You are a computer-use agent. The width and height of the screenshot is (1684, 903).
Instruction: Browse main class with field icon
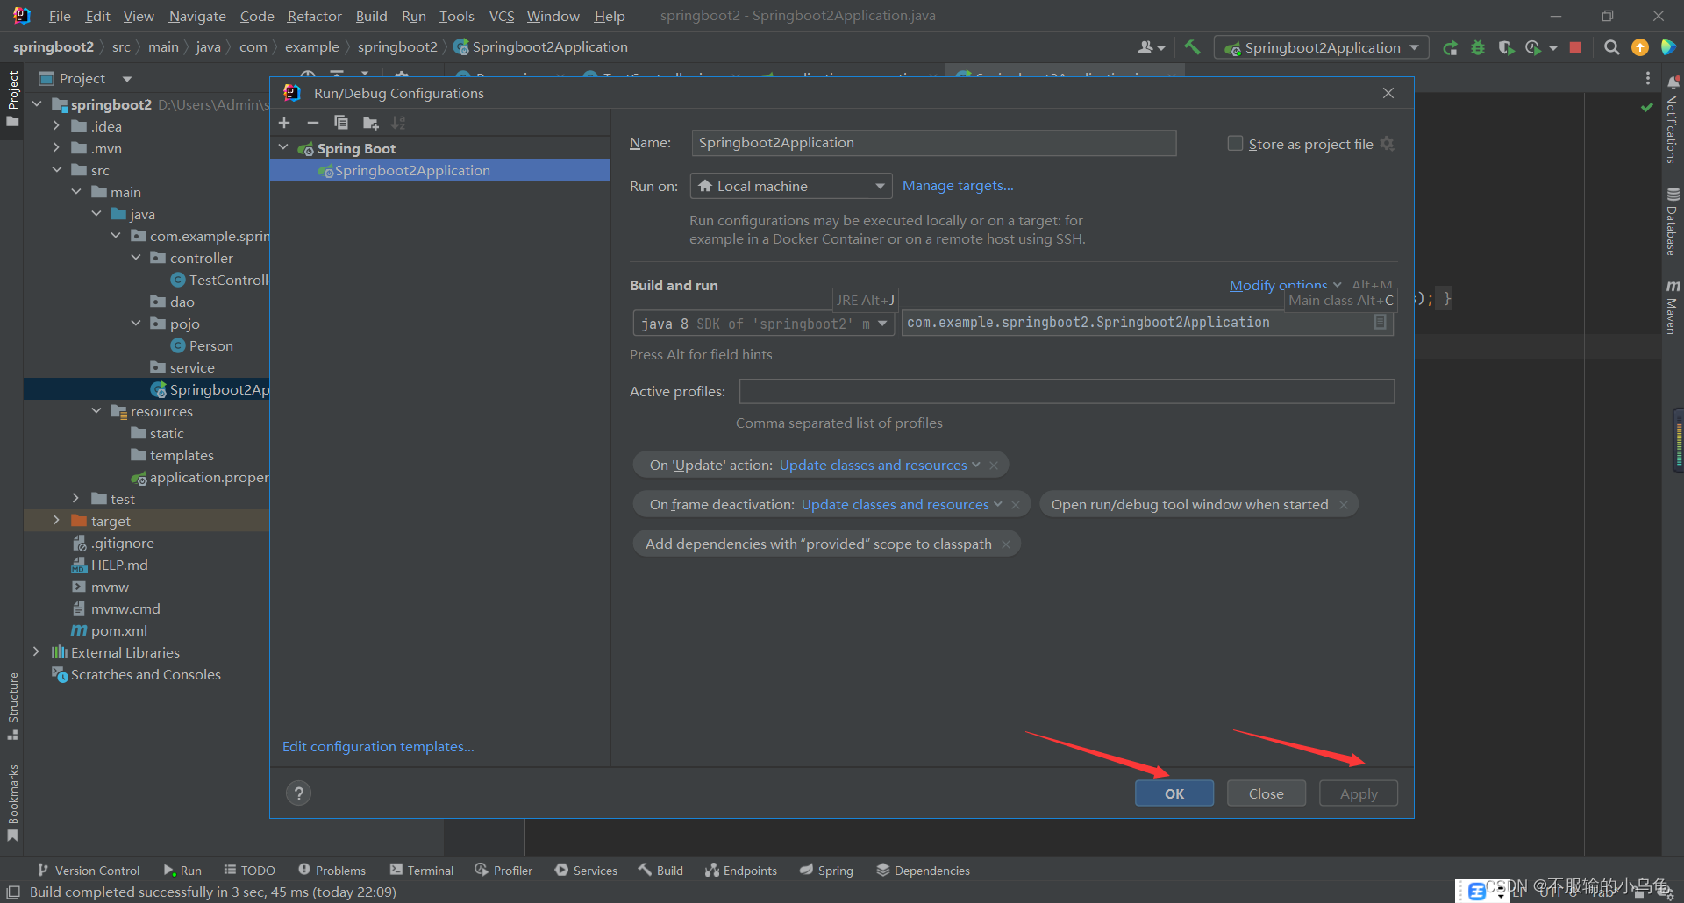pos(1380,323)
